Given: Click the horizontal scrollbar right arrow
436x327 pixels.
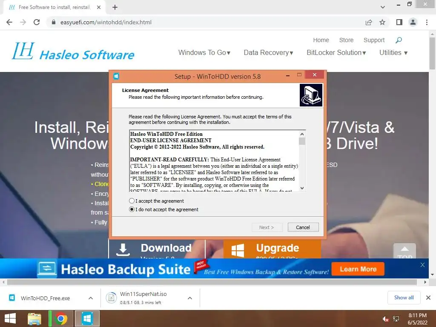Looking at the screenshot, I should tap(425, 282).
